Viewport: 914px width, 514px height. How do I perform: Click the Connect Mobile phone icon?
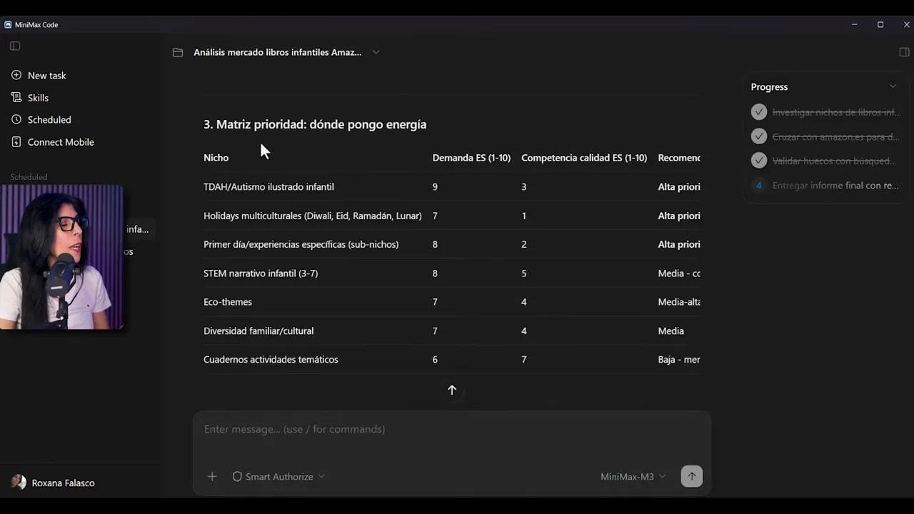pos(16,141)
